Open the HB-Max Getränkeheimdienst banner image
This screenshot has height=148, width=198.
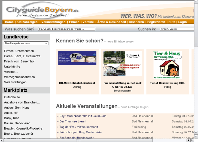point(77,58)
